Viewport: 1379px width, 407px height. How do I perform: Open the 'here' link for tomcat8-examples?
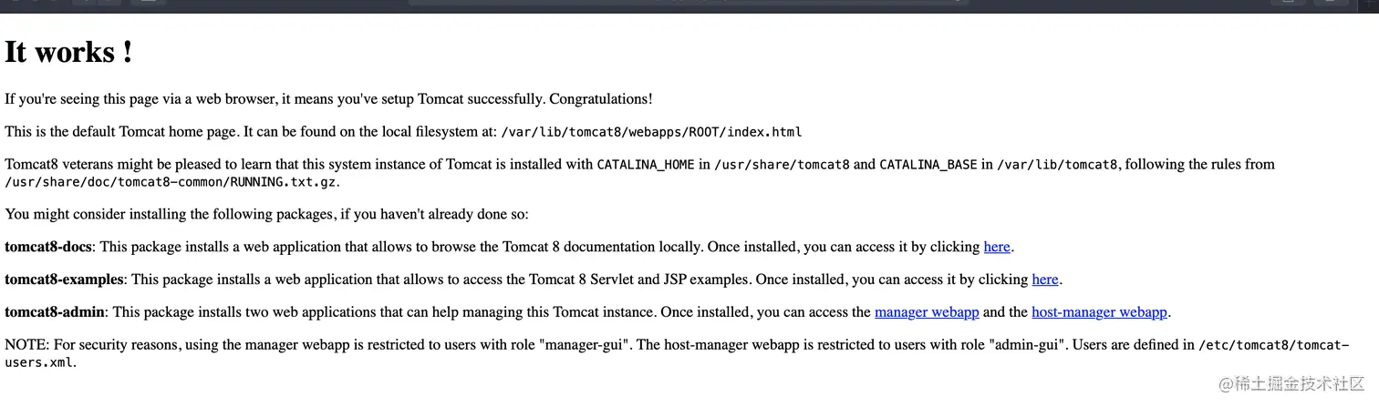[1044, 280]
